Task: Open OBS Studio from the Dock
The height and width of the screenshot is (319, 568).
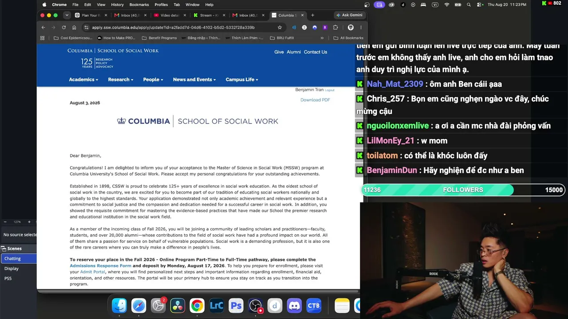Action: (x=256, y=305)
